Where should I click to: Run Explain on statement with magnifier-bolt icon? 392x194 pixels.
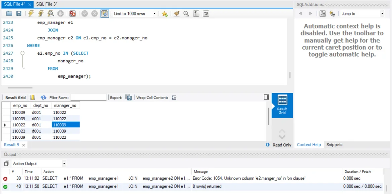pos(51,14)
